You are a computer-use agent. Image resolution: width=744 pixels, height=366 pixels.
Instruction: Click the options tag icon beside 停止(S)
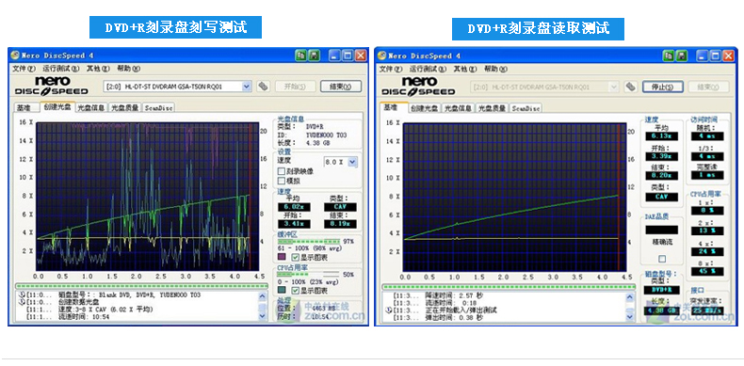tap(630, 87)
